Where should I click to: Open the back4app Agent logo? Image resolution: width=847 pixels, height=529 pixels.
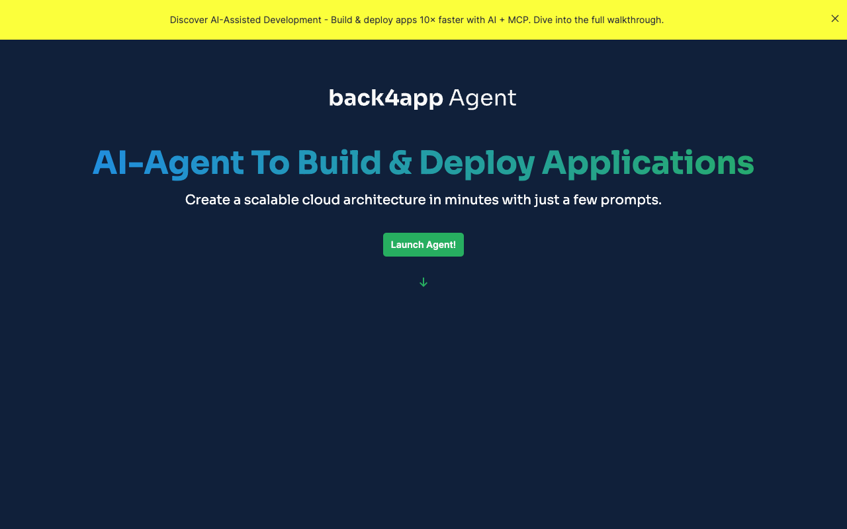click(x=423, y=98)
